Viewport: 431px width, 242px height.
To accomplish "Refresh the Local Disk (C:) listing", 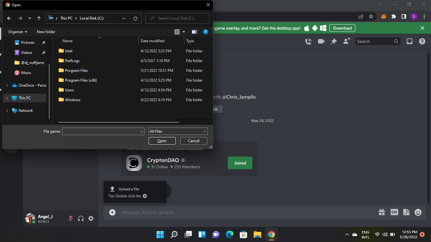I will (x=135, y=18).
